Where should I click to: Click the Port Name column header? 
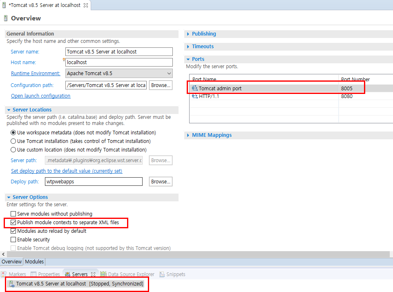(204, 79)
